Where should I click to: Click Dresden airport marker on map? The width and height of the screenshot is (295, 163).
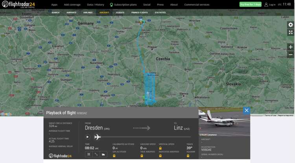141,20
